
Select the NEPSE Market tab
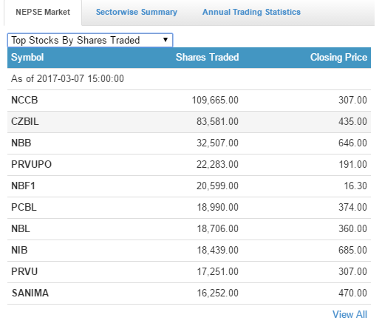click(x=43, y=12)
